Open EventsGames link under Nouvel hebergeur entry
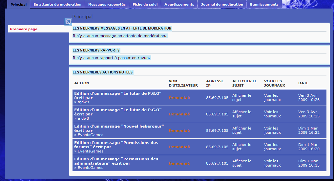Screen dimensions: 334x181 click(x=90, y=135)
